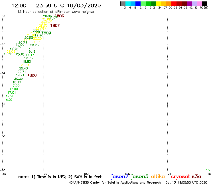Click the -60 latitude axis label
This screenshot has width=211, height=185.
point(3,170)
